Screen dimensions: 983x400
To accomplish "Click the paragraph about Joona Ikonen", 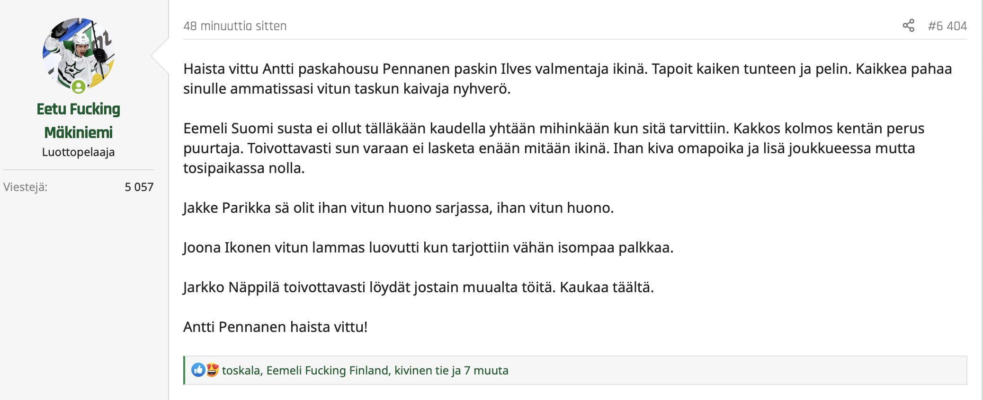I will (x=428, y=247).
